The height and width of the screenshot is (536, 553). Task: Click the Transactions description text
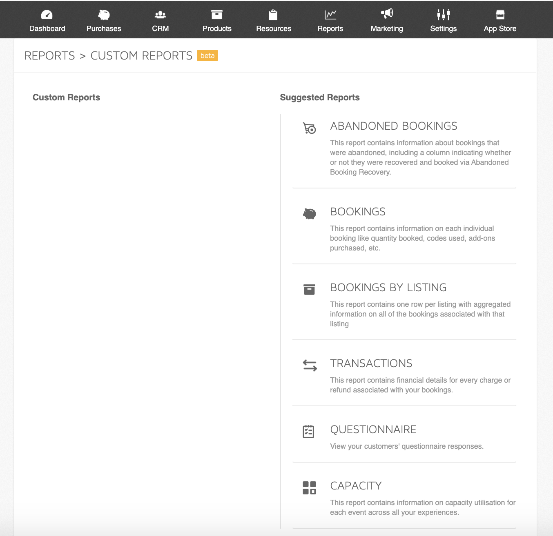pos(420,385)
